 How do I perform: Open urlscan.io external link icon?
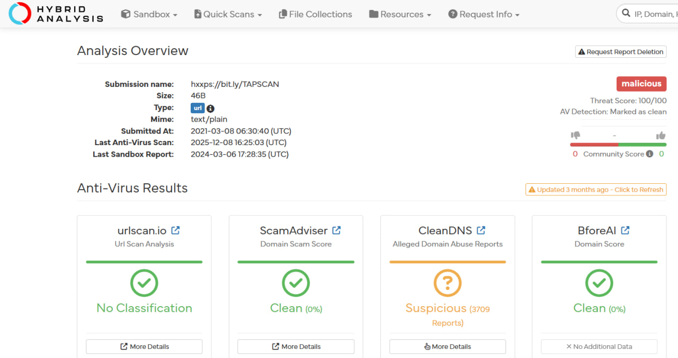pyautogui.click(x=175, y=230)
